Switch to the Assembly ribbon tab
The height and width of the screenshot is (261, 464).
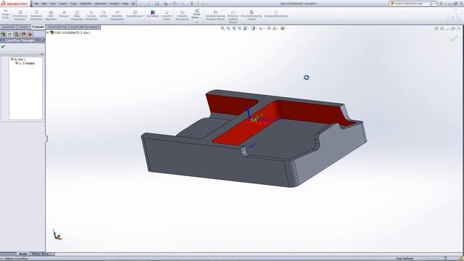pyautogui.click(x=8, y=27)
